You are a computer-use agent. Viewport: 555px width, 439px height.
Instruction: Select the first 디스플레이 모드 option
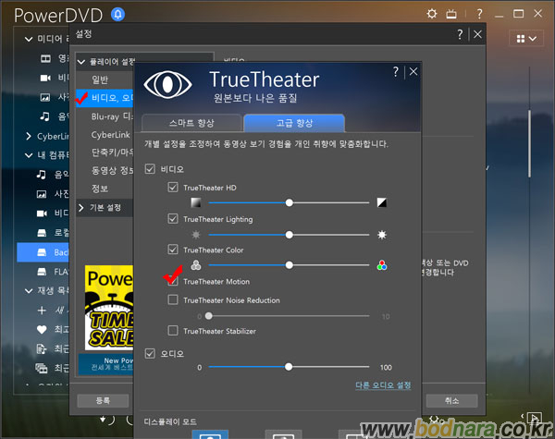210,434
